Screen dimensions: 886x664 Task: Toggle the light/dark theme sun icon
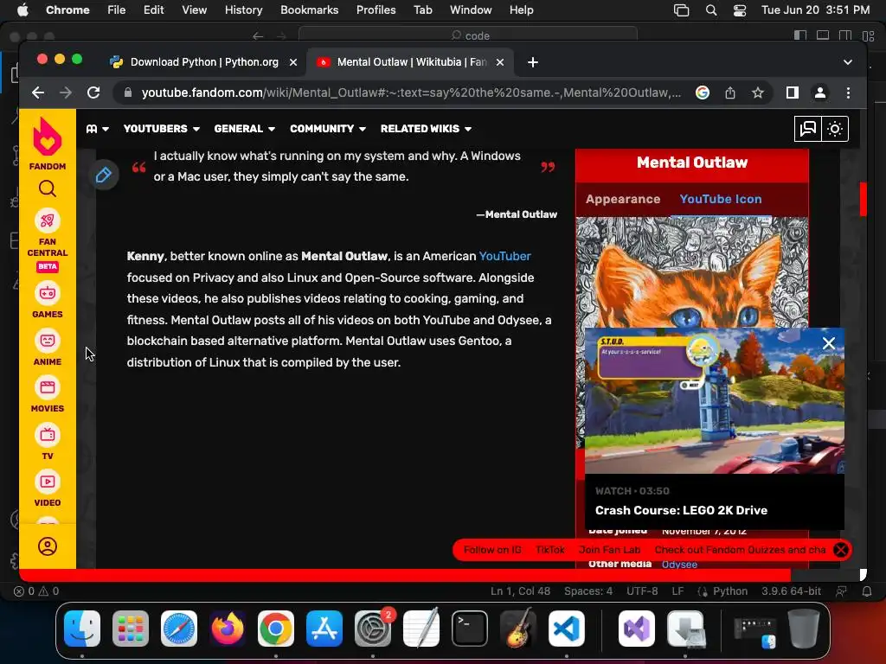tap(835, 129)
